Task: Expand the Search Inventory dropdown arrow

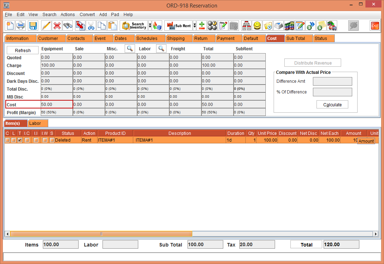Action: [150, 26]
